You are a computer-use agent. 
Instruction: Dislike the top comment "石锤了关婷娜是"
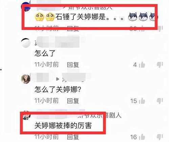pyautogui.click(x=160, y=29)
